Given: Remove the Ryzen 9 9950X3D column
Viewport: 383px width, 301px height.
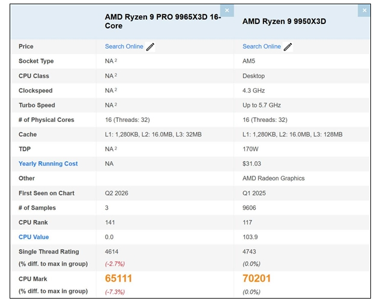Looking at the screenshot, I should 364,11.
